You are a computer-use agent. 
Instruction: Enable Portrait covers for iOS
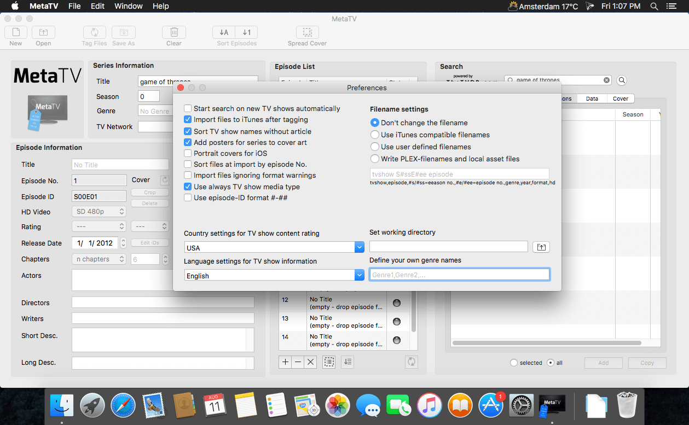click(188, 153)
